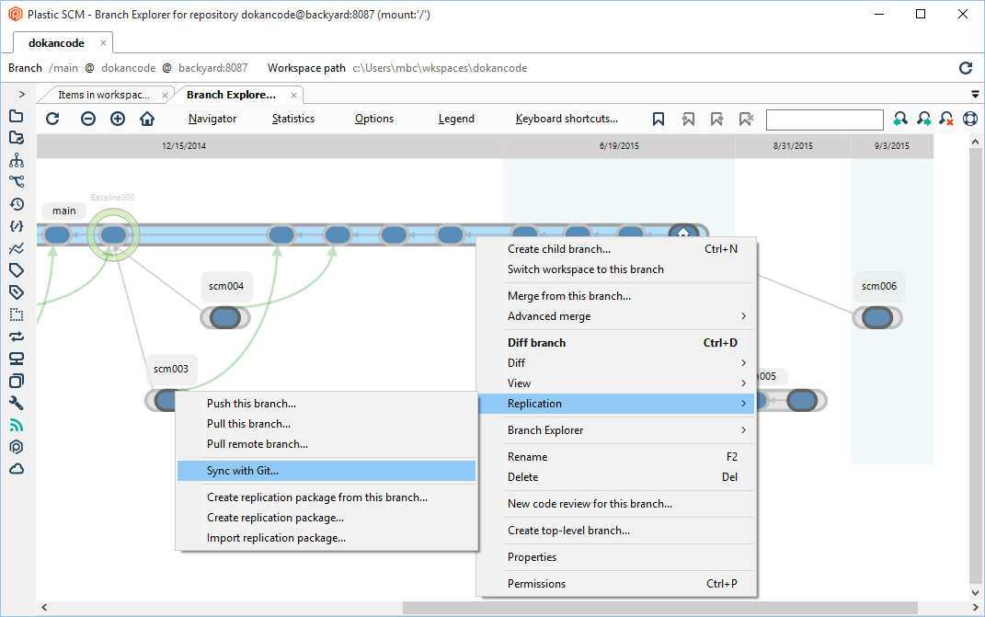Click the bookmark icon in the toolbar
The width and height of the screenshot is (985, 617).
(659, 119)
